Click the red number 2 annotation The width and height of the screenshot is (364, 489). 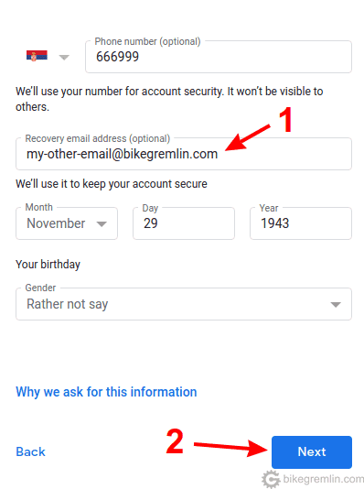tap(175, 441)
